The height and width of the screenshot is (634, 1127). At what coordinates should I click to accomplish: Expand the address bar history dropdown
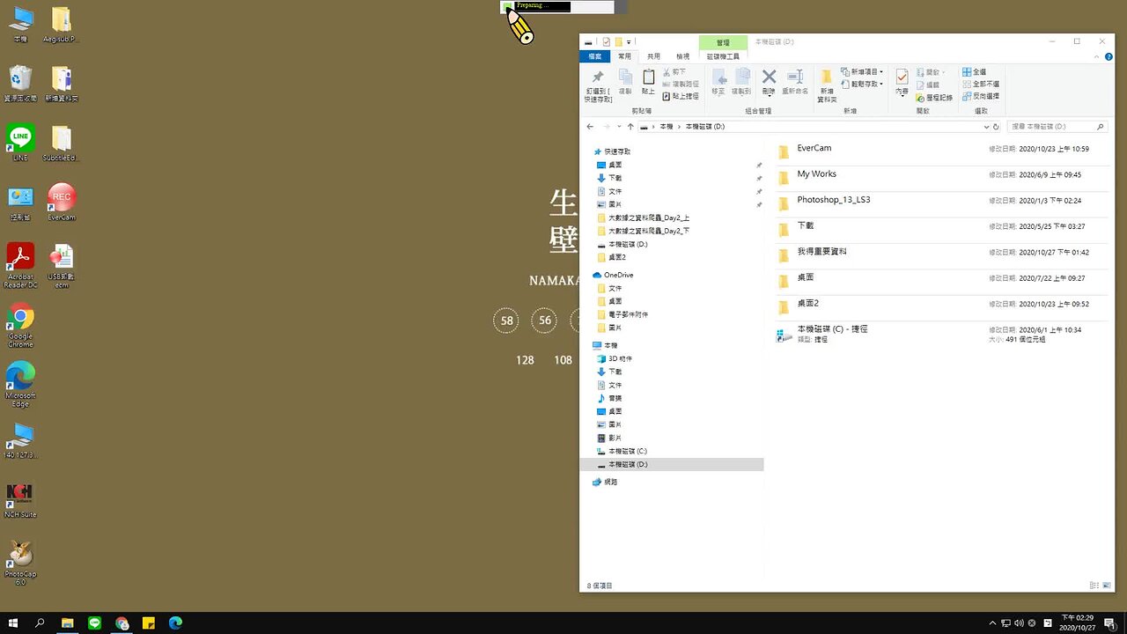[x=986, y=127]
